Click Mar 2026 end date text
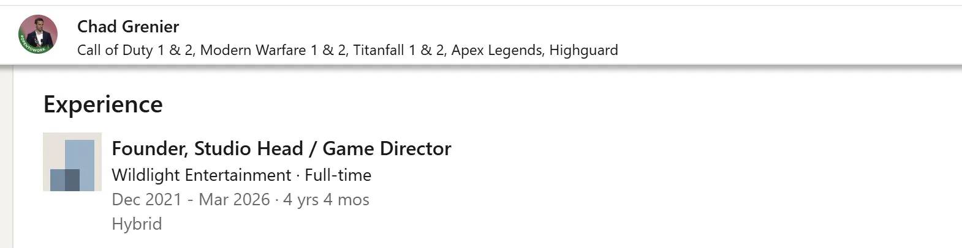Image resolution: width=962 pixels, height=248 pixels. coord(234,200)
